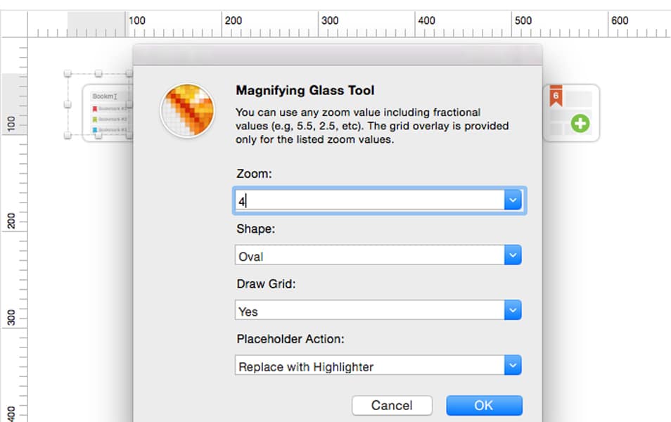This screenshot has height=422, width=671.
Task: Click the green plus add button icon
Action: pyautogui.click(x=582, y=124)
